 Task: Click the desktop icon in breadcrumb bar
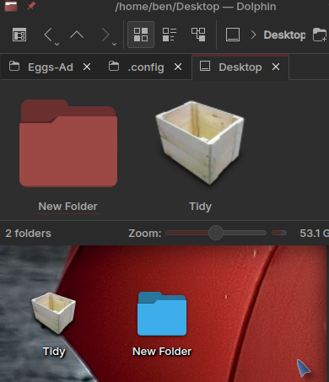(x=233, y=35)
